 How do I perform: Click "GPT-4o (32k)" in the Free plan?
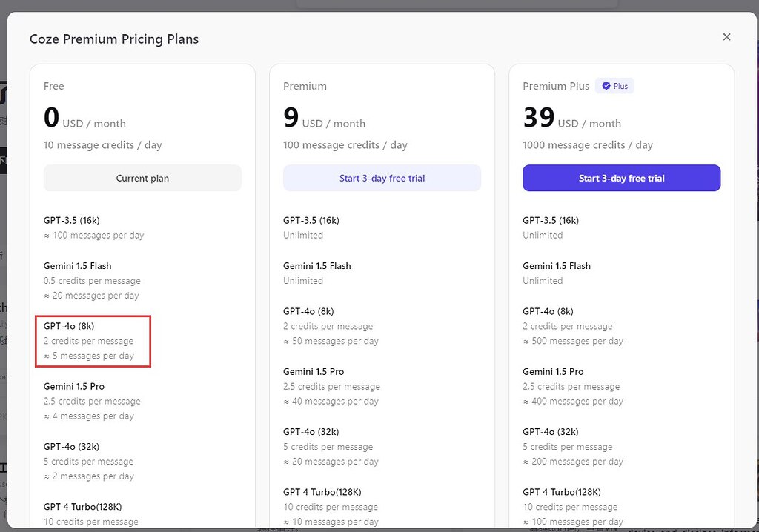[x=72, y=446]
